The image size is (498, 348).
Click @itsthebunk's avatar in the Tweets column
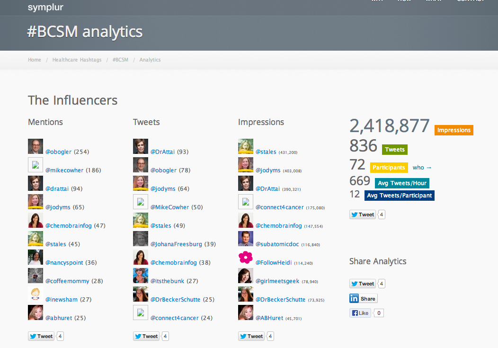point(141,276)
